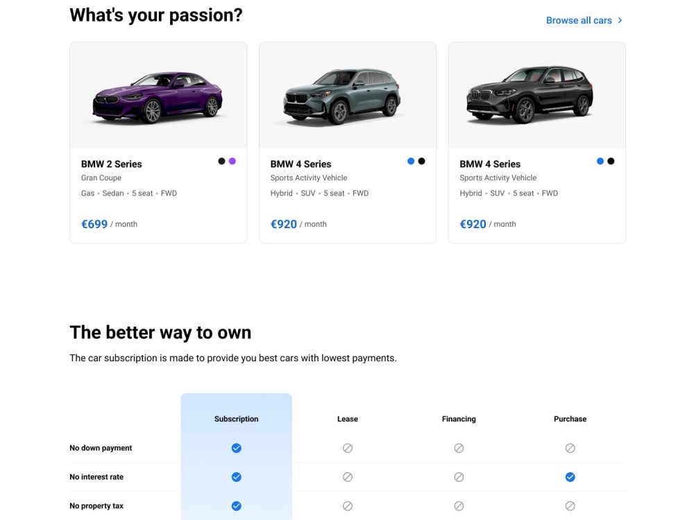Click Subscription checkmark for No property tax
Viewport: 694px width, 520px height.
[237, 505]
